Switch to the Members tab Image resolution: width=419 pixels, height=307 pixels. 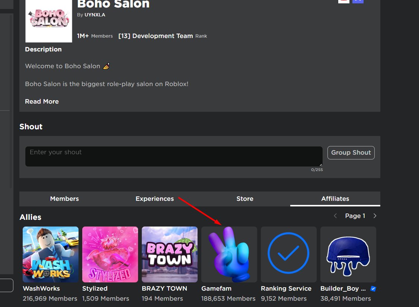(x=64, y=199)
